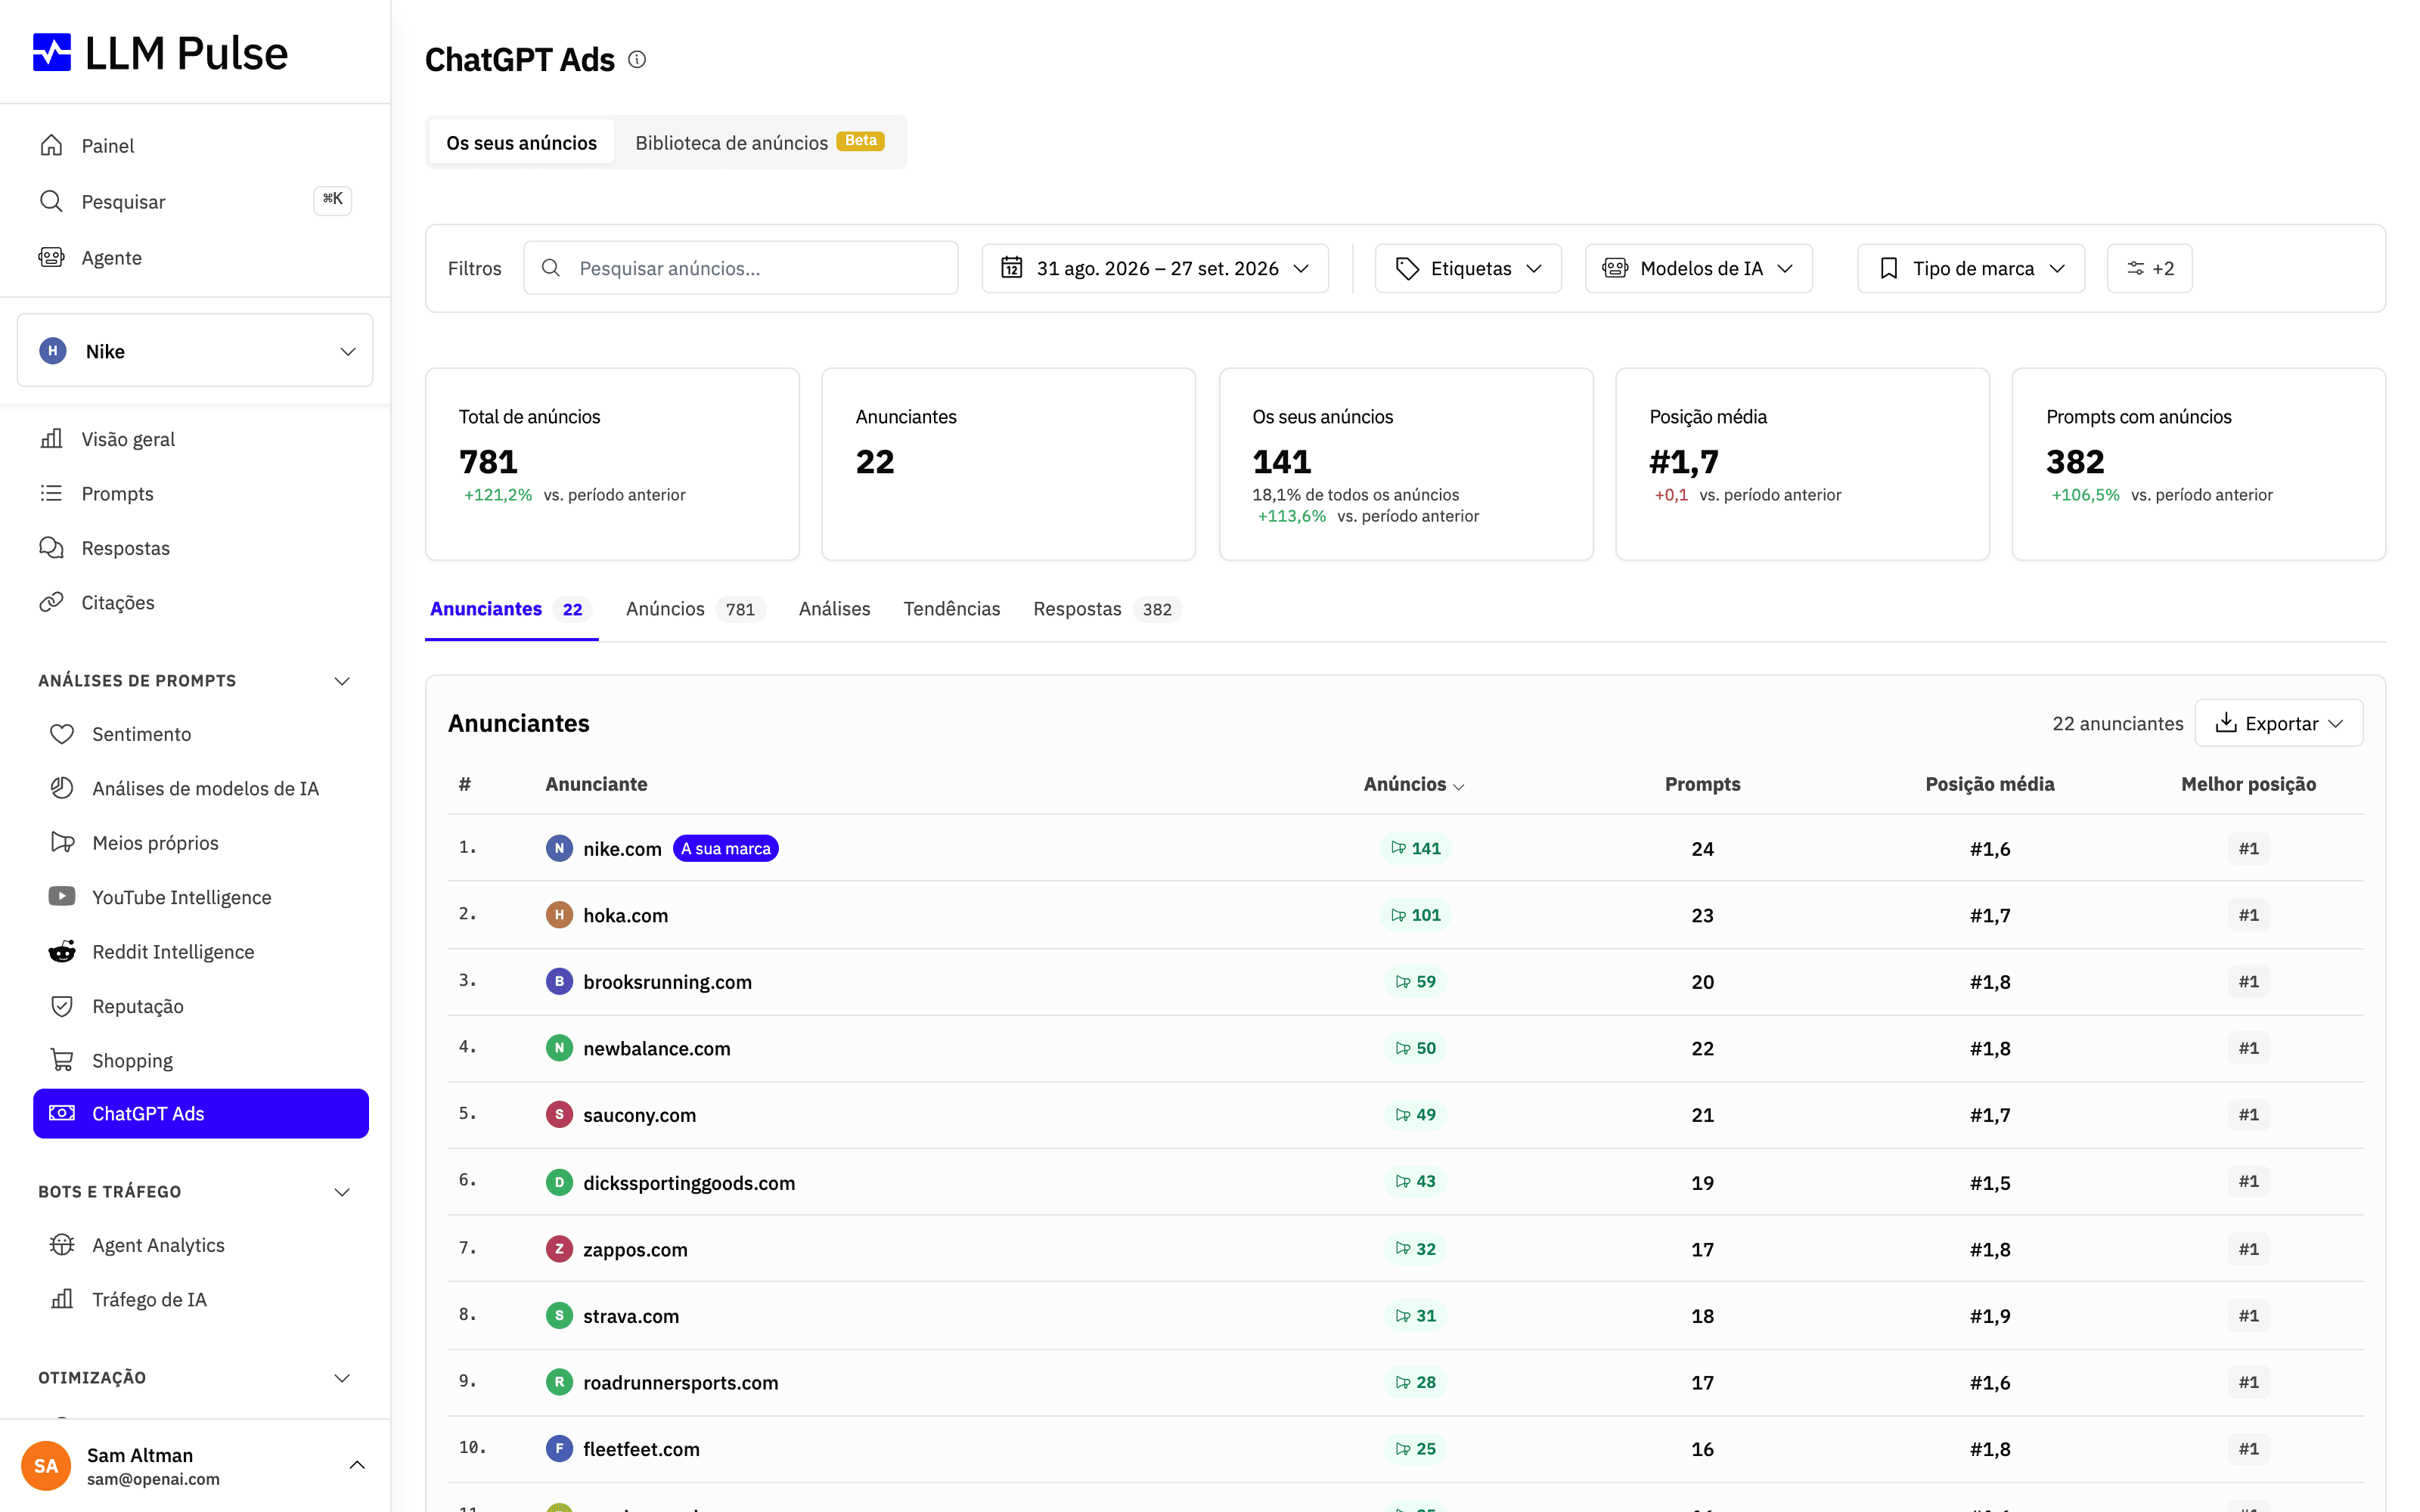The image size is (2420, 1512).
Task: Open the Painel home icon
Action: pyautogui.click(x=51, y=145)
